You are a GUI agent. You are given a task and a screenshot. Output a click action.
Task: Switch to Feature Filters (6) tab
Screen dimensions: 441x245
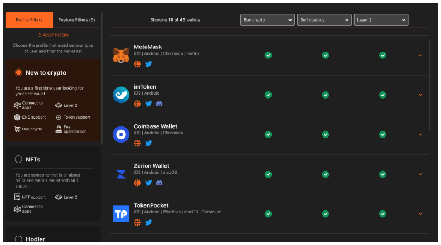coord(76,20)
